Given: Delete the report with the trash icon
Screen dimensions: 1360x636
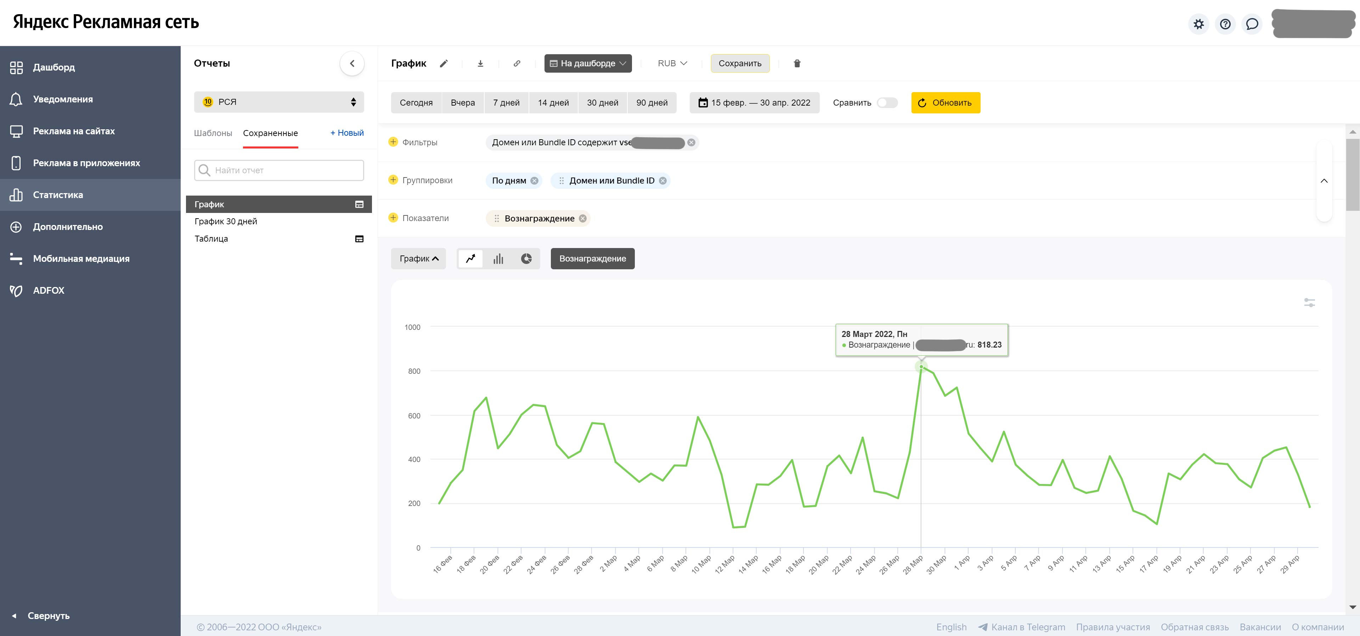Looking at the screenshot, I should tap(797, 63).
